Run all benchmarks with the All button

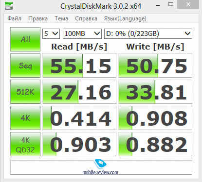point(25,39)
